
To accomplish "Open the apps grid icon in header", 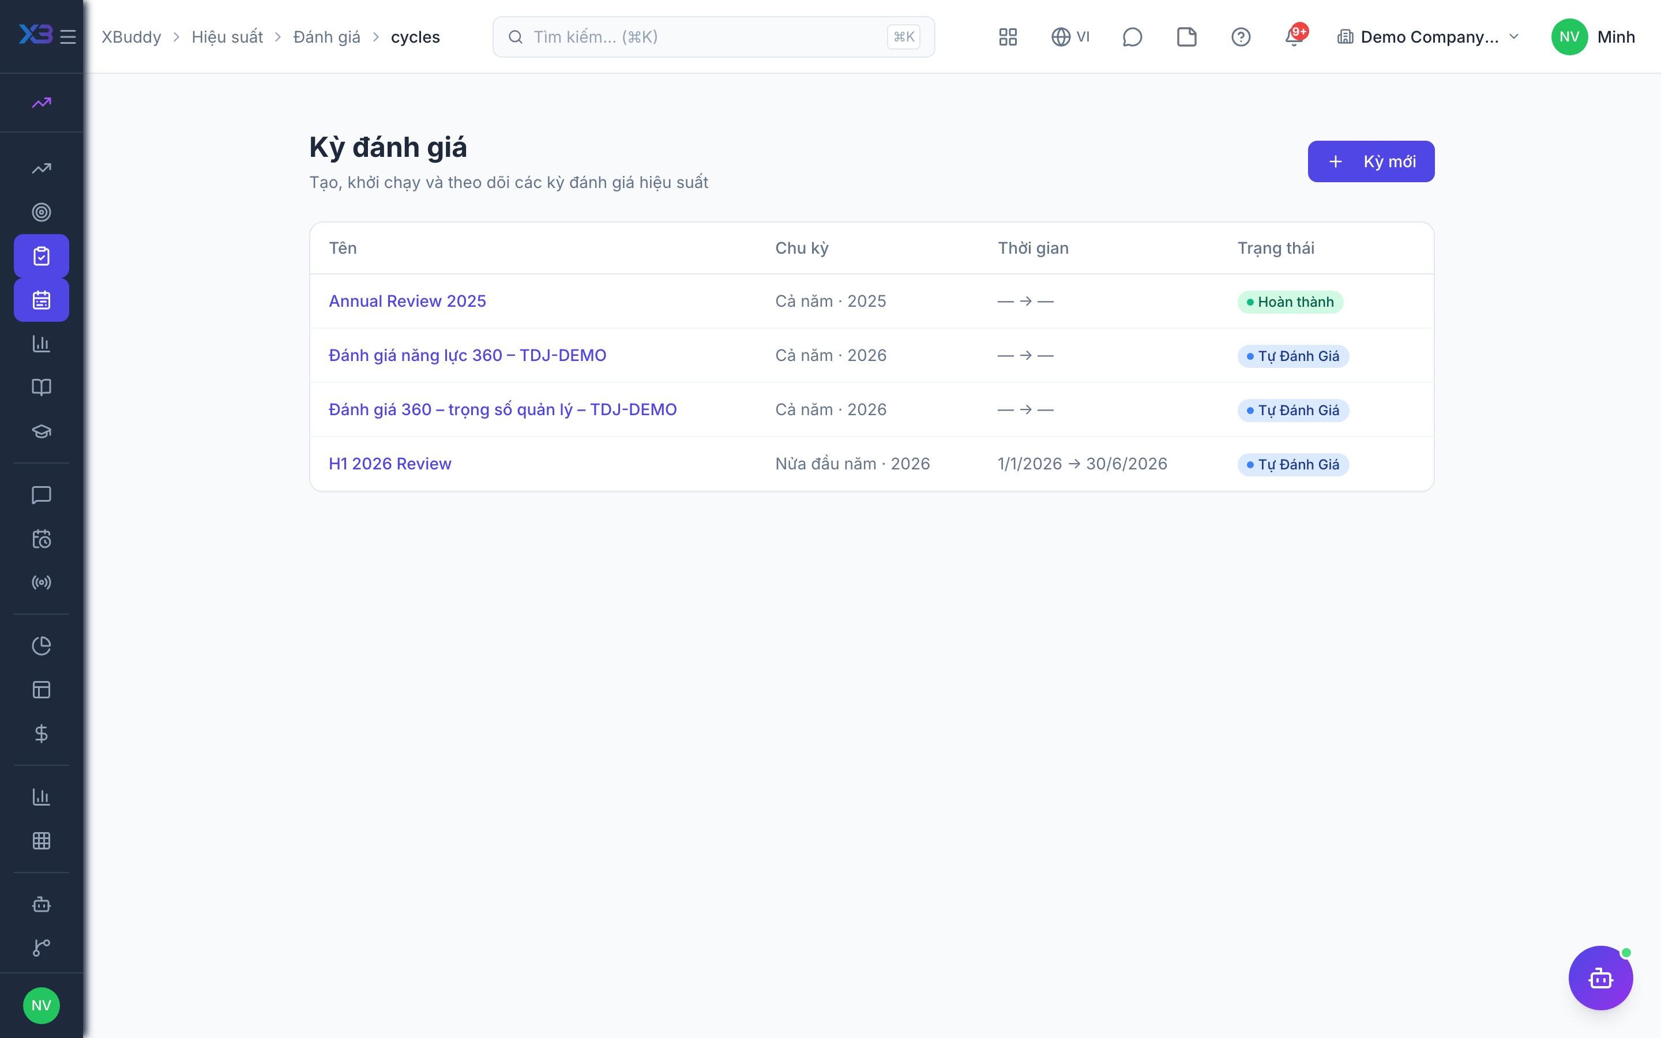I will tap(1008, 36).
